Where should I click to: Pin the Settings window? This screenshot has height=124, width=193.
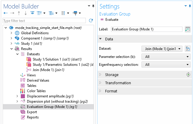(x=190, y=6)
